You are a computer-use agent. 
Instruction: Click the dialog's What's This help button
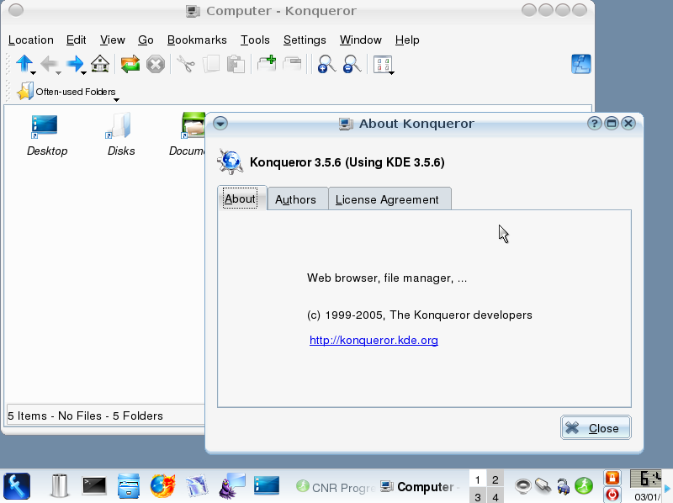click(x=594, y=124)
